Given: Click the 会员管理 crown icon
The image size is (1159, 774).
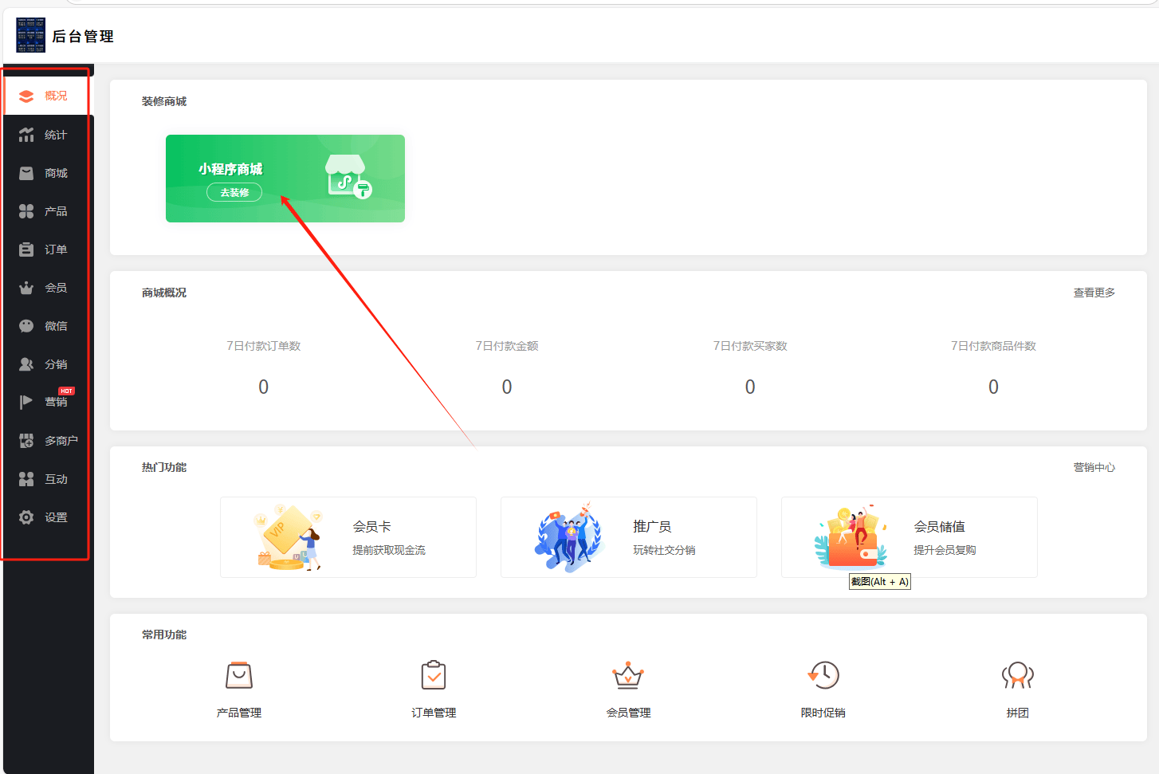Looking at the screenshot, I should 628,676.
